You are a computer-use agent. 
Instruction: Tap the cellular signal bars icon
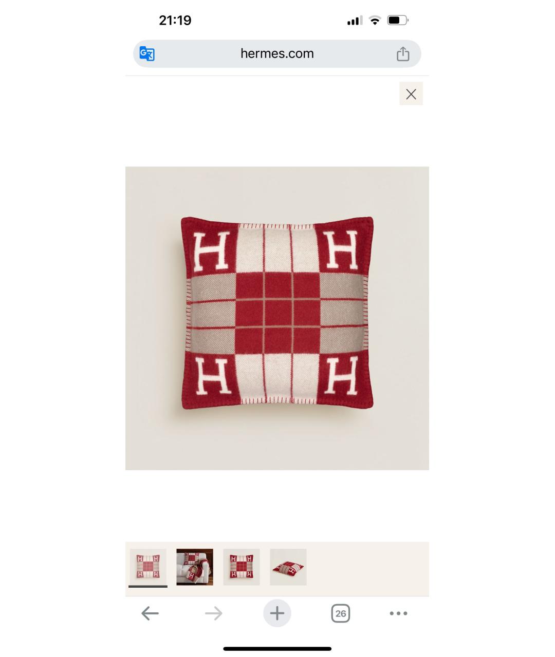pyautogui.click(x=355, y=21)
